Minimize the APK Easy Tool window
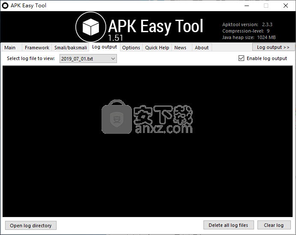The width and height of the screenshot is (296, 235). (247, 6)
